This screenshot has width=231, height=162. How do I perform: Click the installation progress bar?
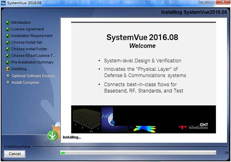coord(138,153)
